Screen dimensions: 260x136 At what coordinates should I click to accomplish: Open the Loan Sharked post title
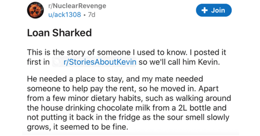59,33
